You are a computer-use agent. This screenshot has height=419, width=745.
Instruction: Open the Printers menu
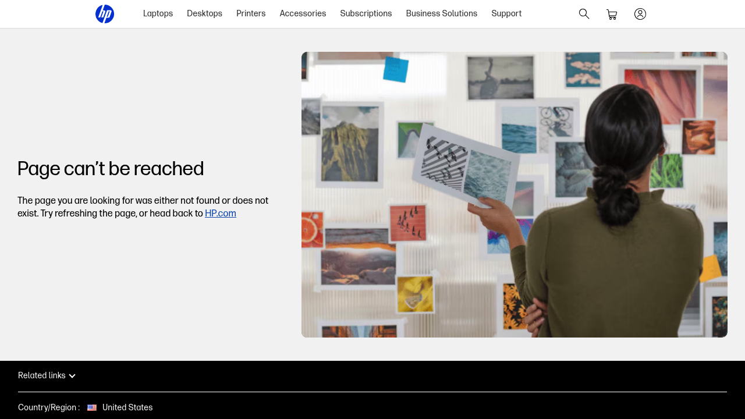tap(250, 13)
